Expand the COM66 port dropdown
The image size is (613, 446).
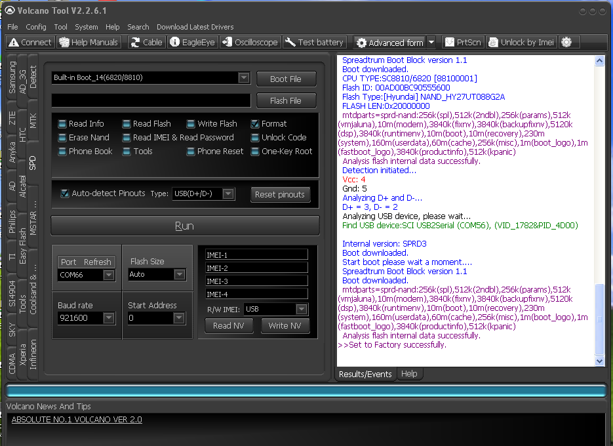click(x=109, y=275)
